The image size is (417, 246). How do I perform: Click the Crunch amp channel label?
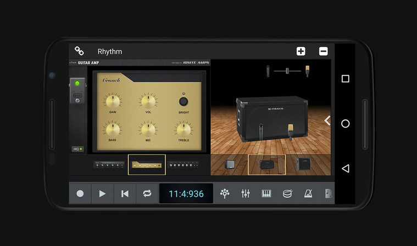(x=111, y=80)
